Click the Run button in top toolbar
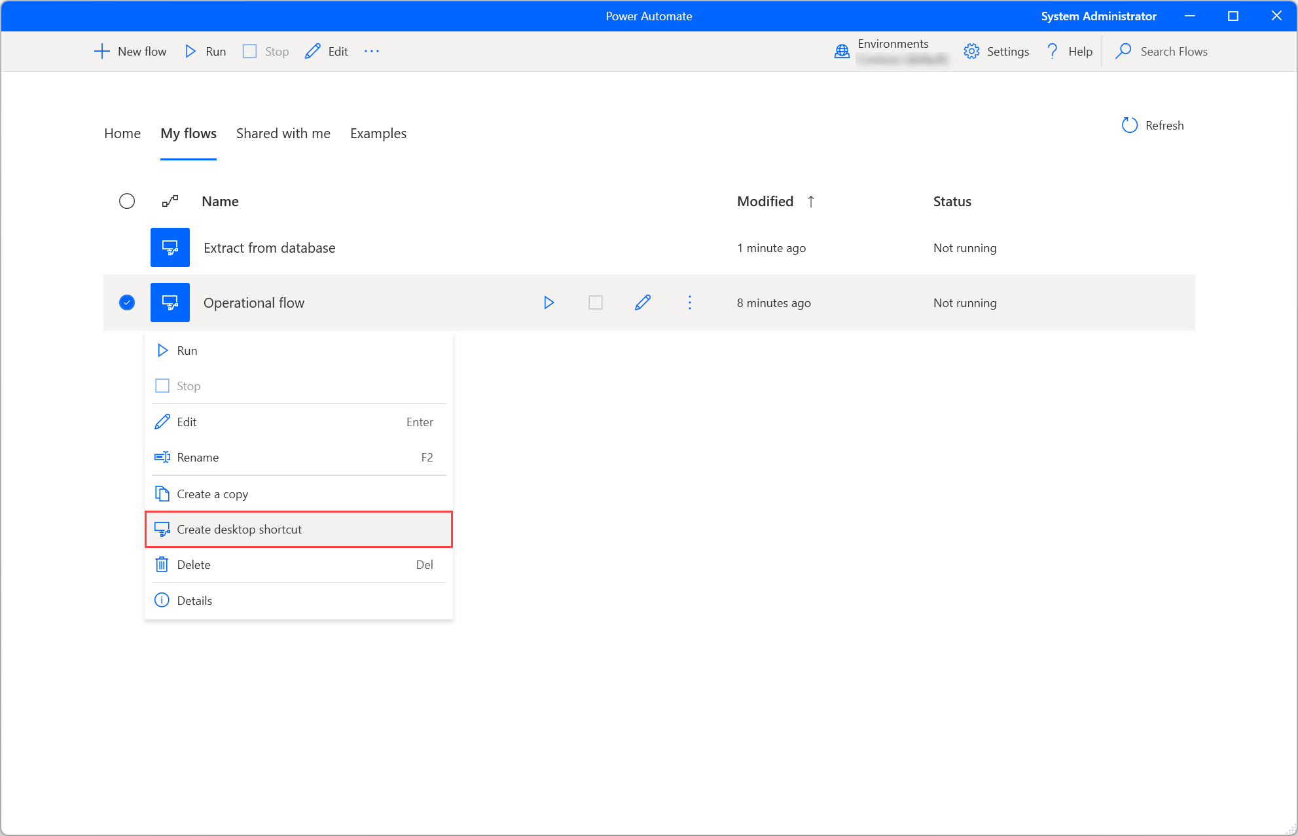 point(206,51)
